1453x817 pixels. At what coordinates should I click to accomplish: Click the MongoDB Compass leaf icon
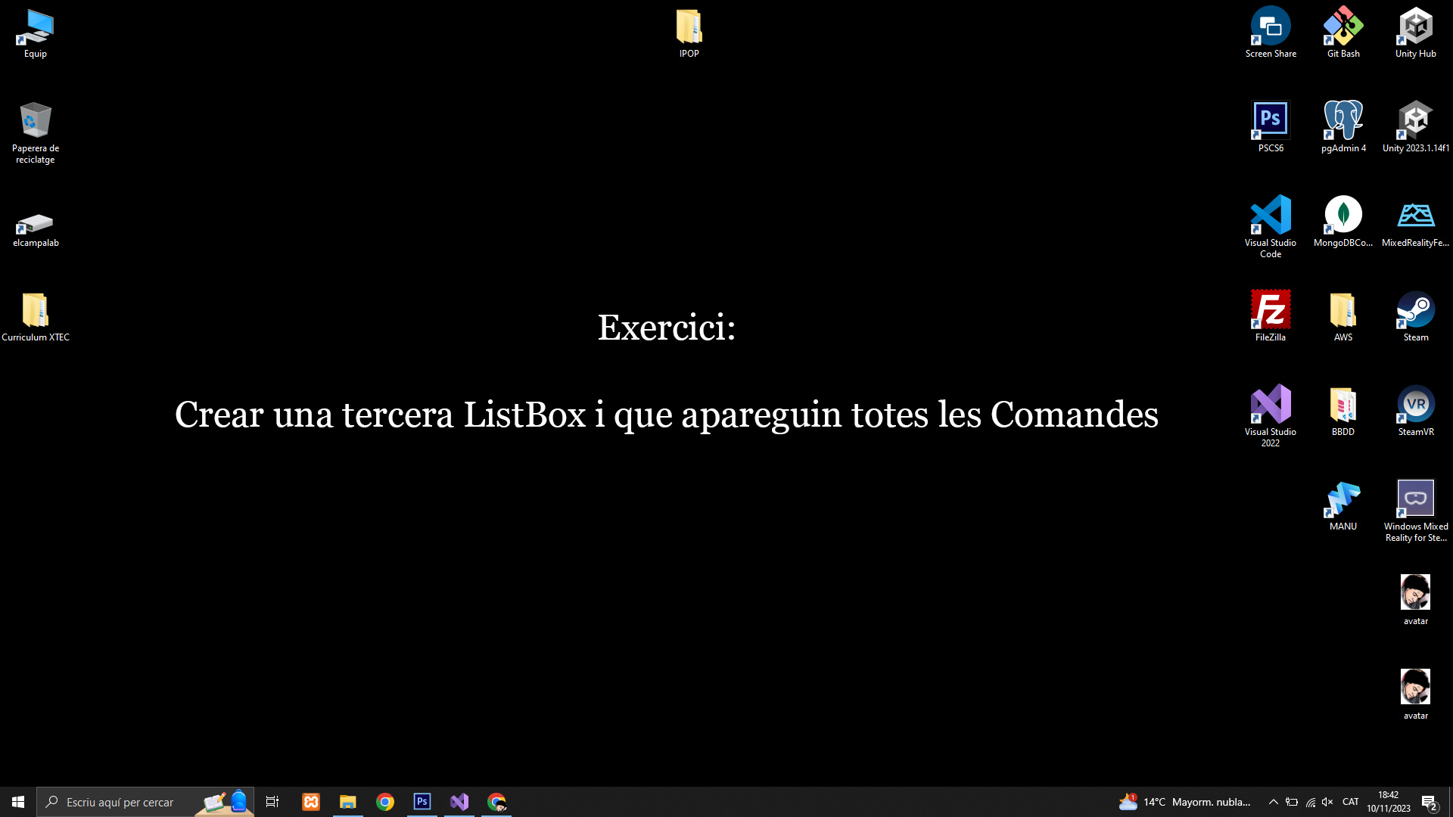click(1343, 216)
